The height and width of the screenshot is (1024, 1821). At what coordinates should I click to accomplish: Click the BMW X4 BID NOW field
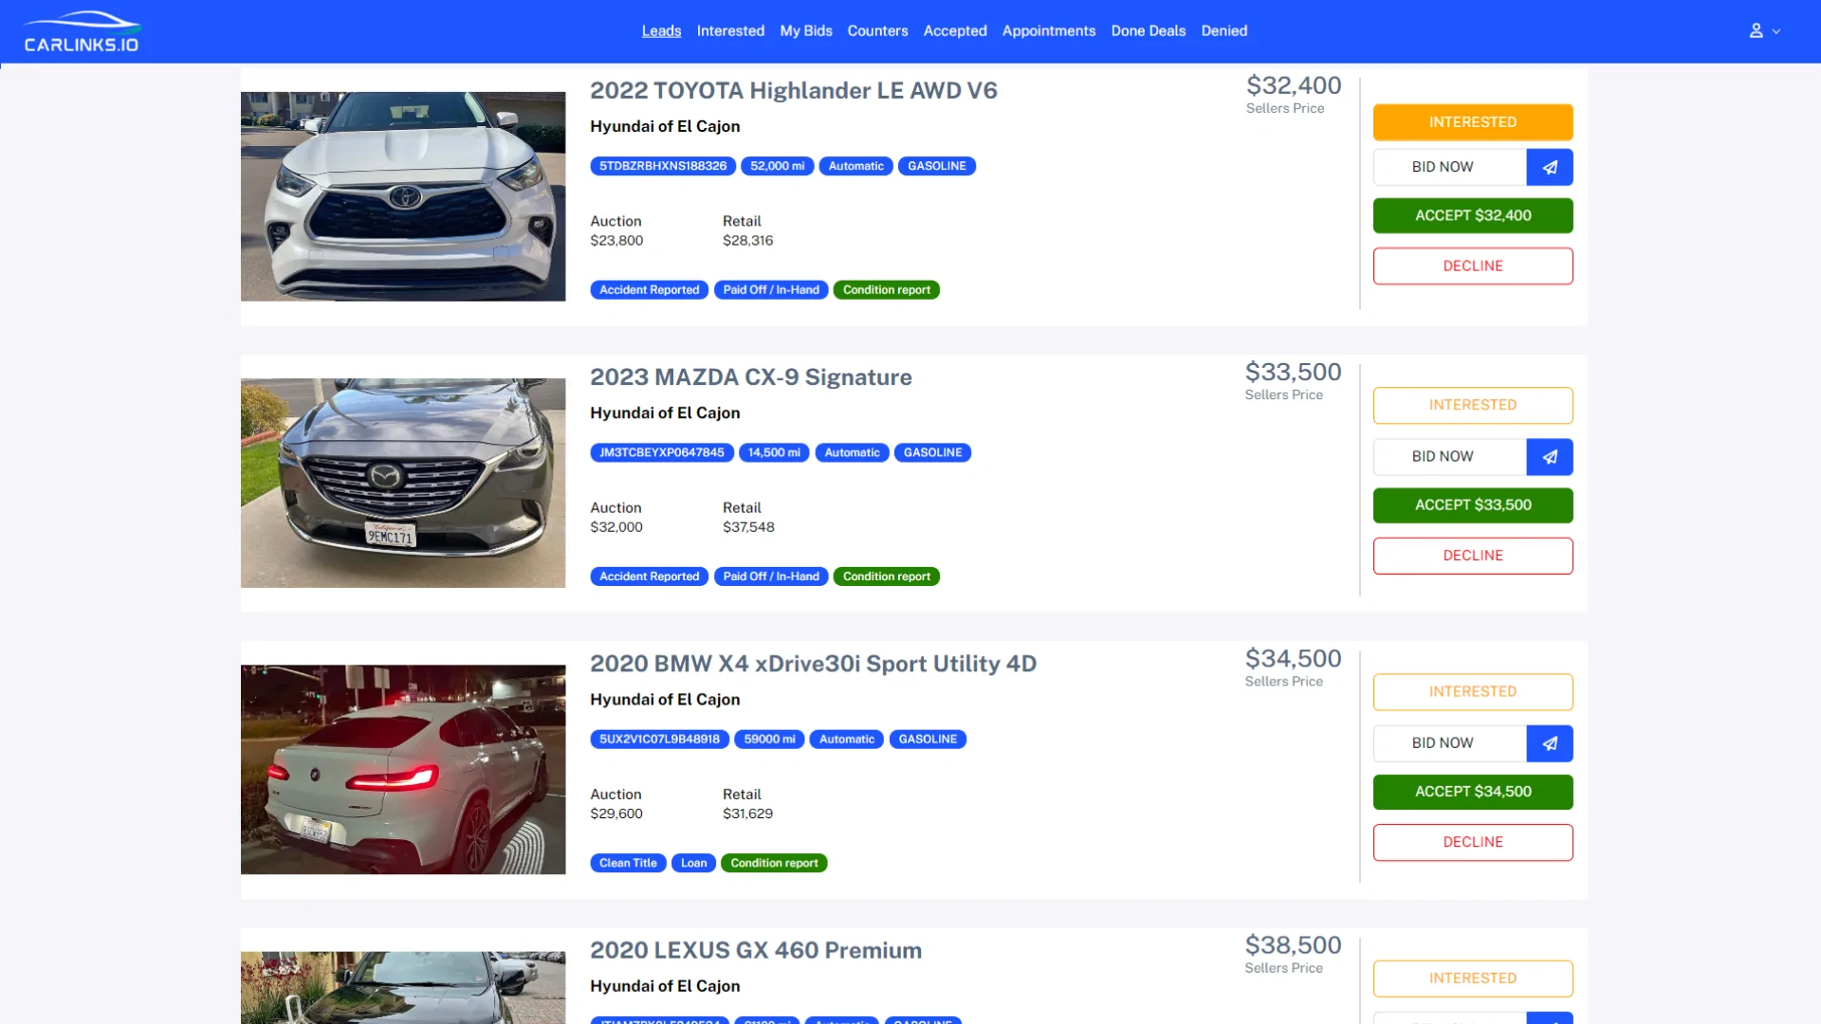tap(1450, 743)
